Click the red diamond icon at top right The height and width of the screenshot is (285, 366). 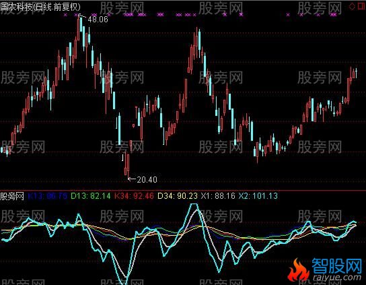(x=352, y=6)
